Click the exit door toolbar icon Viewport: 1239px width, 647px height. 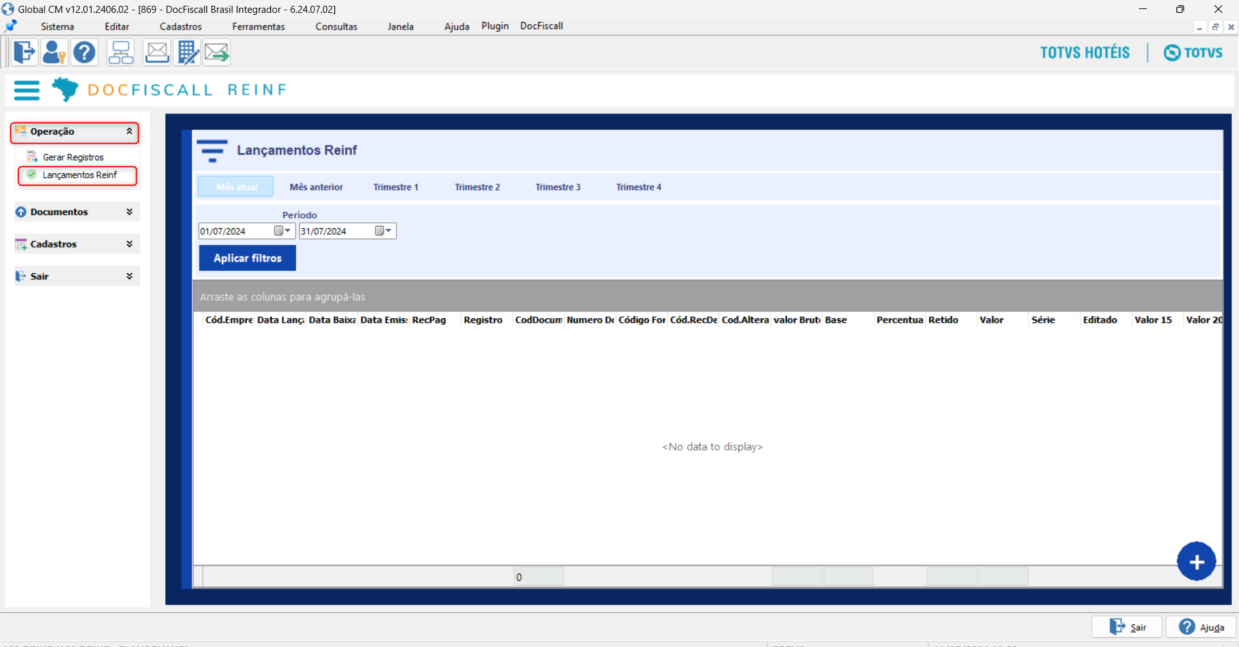pos(25,52)
